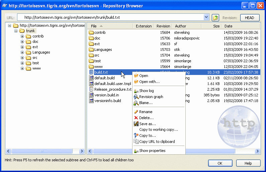Collapse the trunk tree node

(x=16, y=31)
